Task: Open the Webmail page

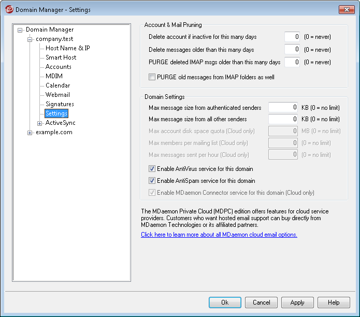Action: click(57, 95)
